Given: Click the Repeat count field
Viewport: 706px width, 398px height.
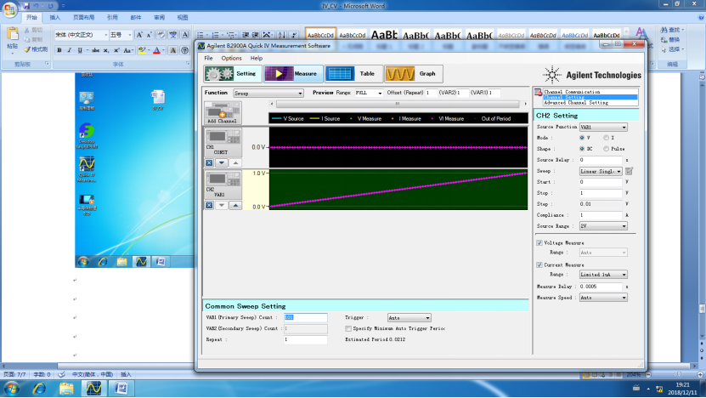Looking at the screenshot, I should pos(306,340).
